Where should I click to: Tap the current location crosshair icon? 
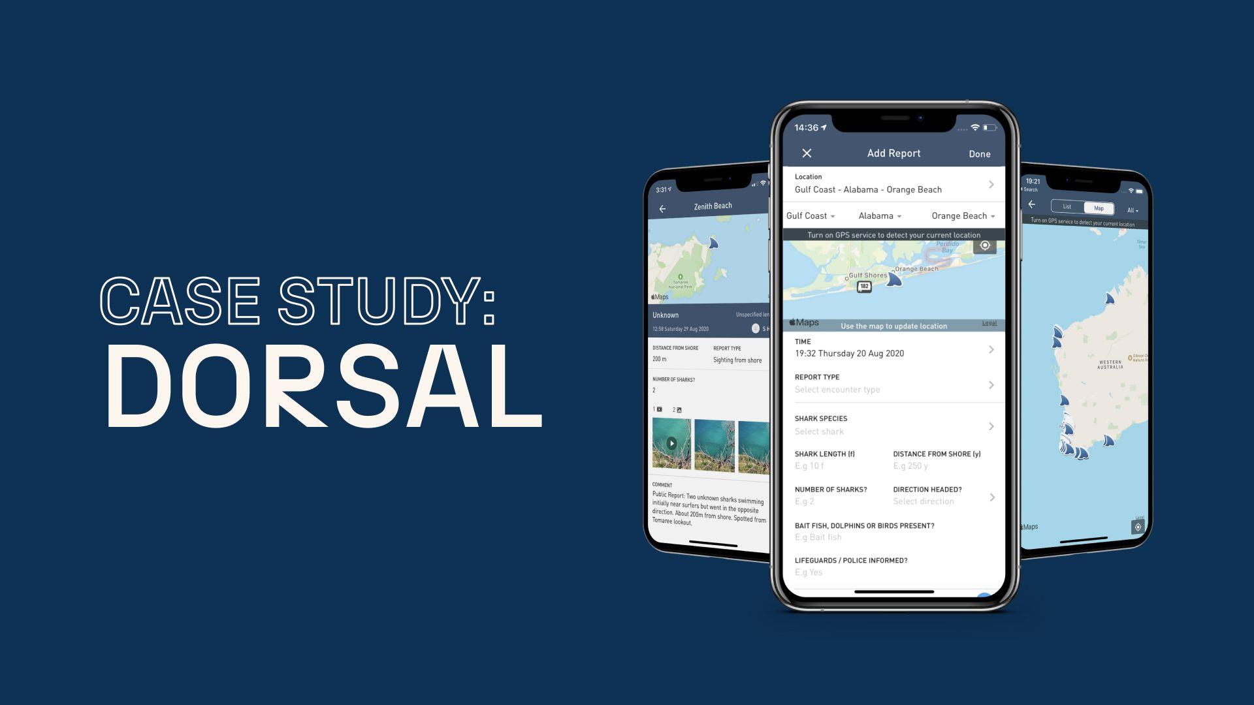986,245
